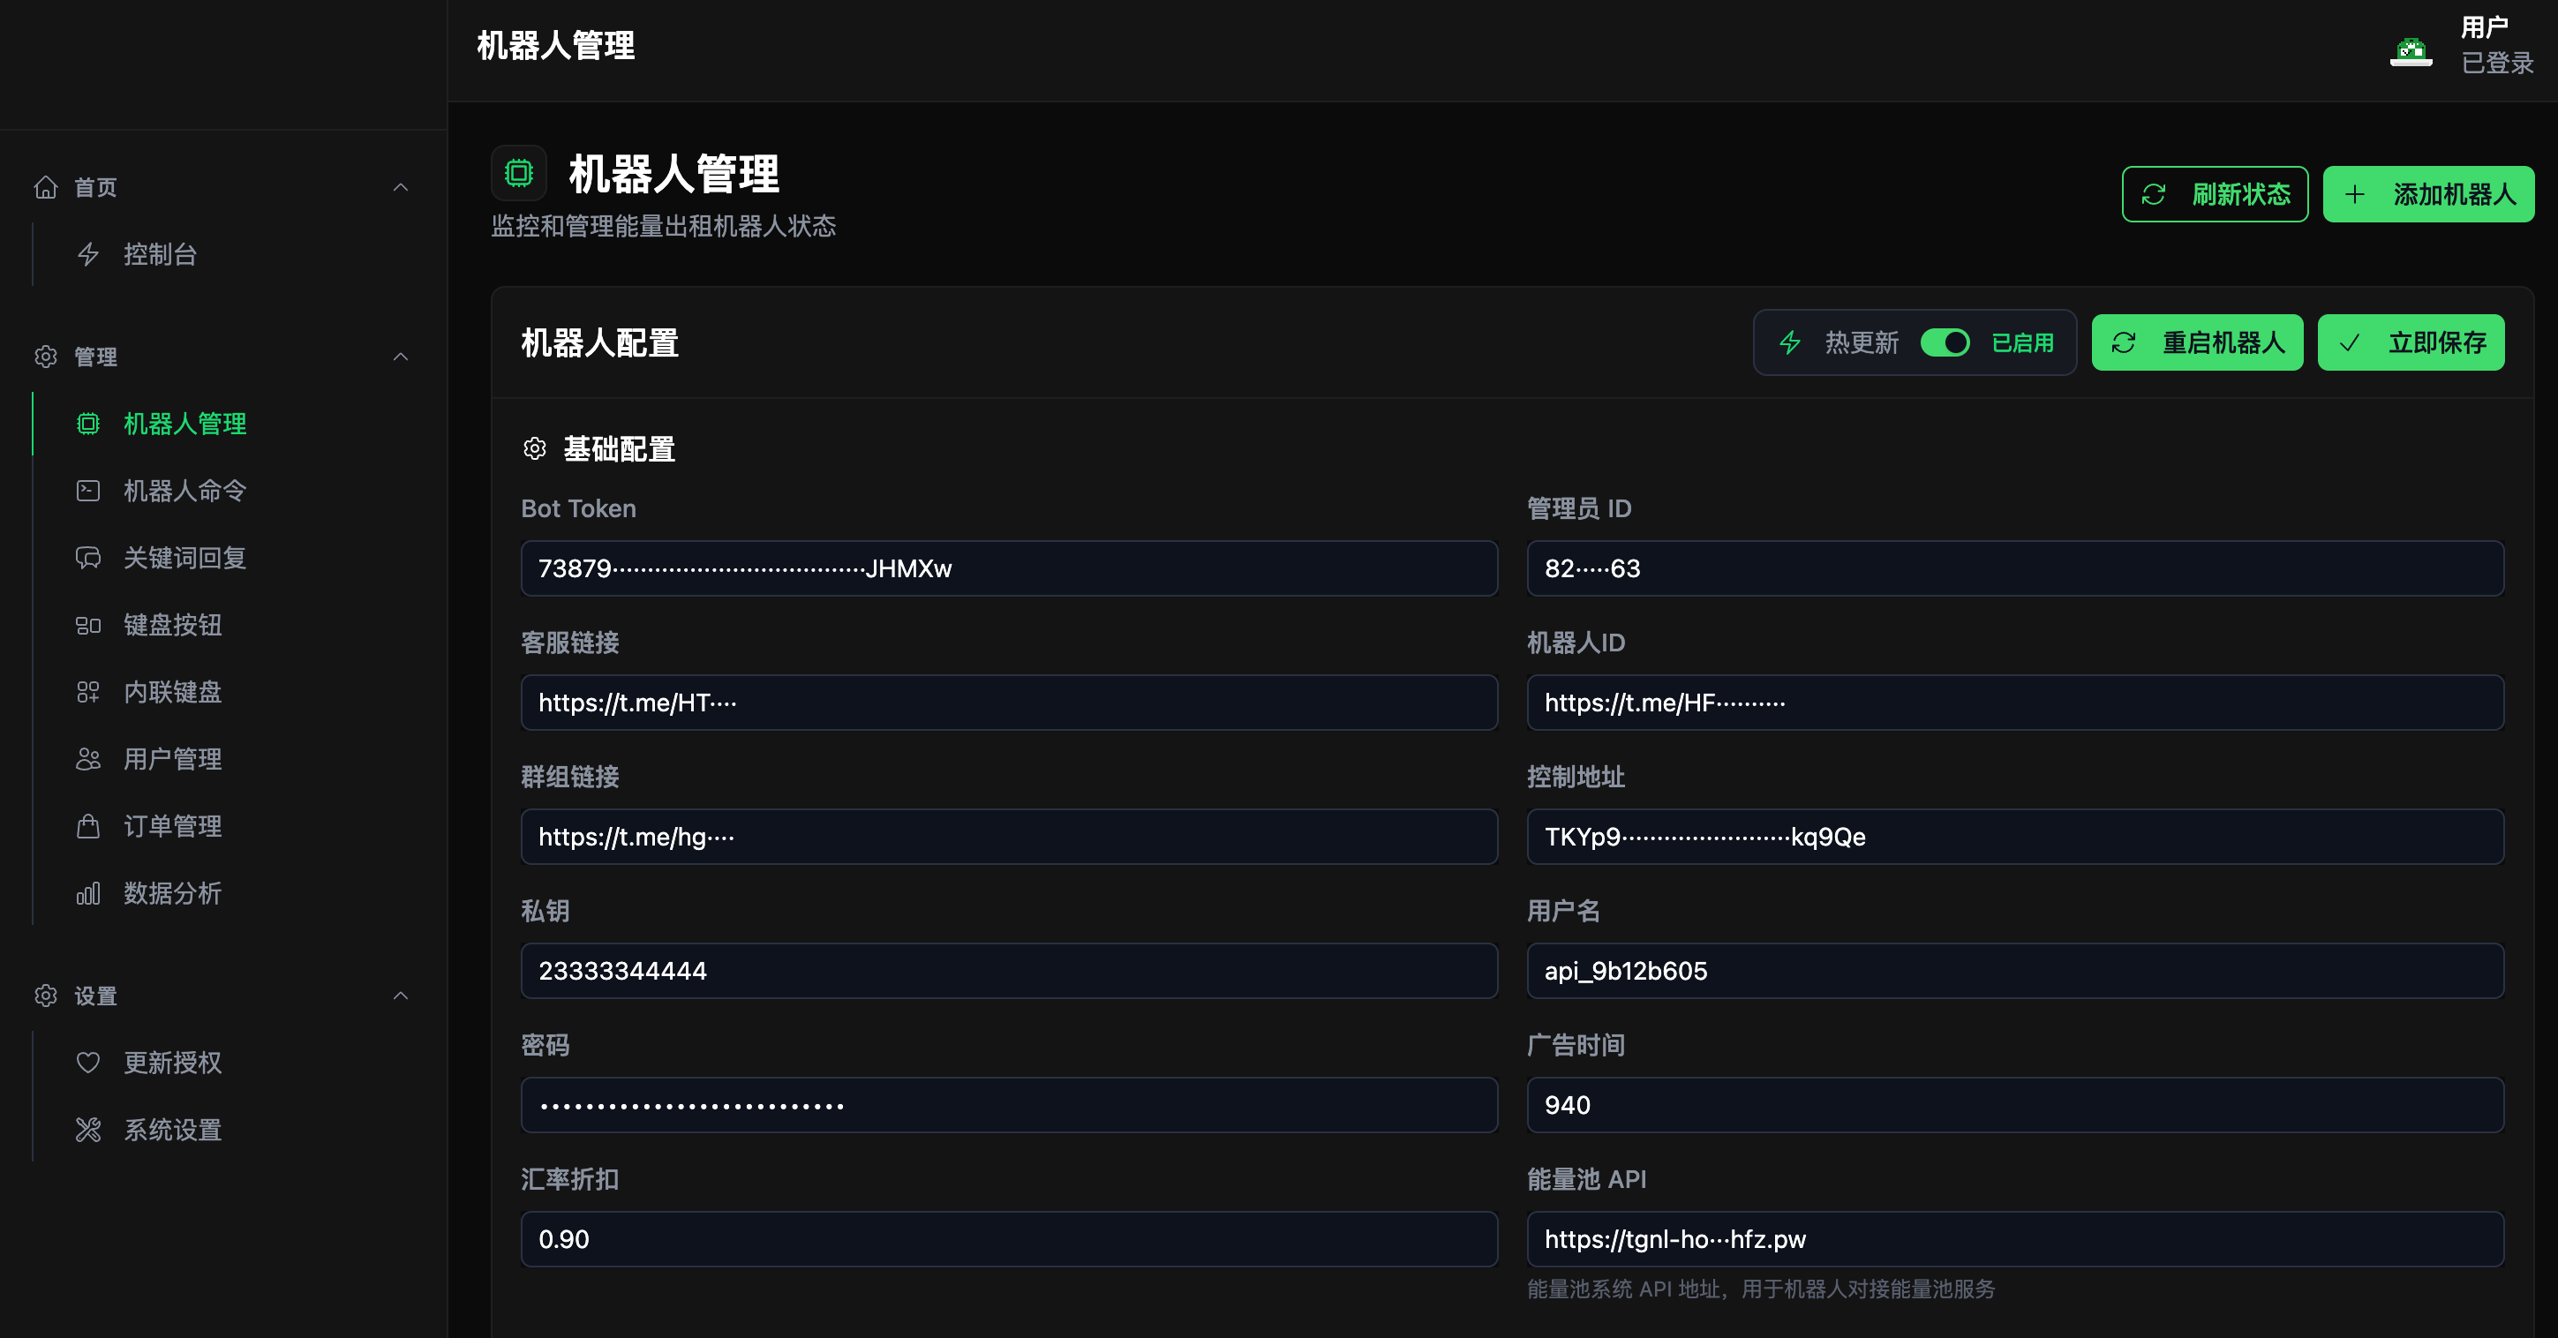
Task: Click the Bot Token input field
Action: pyautogui.click(x=1008, y=568)
